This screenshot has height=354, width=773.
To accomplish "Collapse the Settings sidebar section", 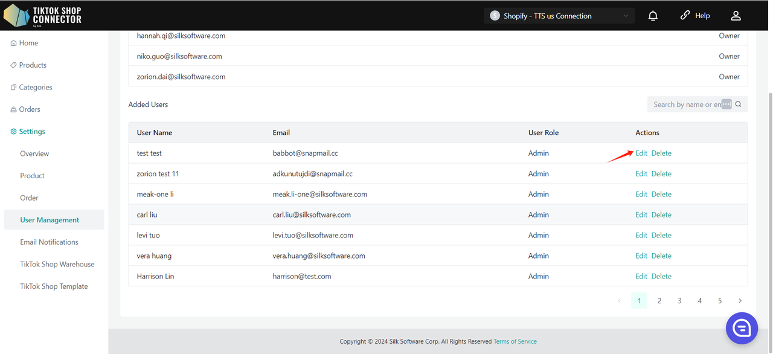I will (32, 132).
